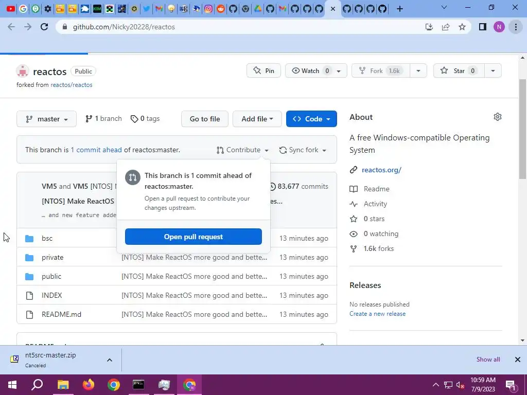527x395 pixels.
Task: Open a new browser tab
Action: tap(399, 9)
